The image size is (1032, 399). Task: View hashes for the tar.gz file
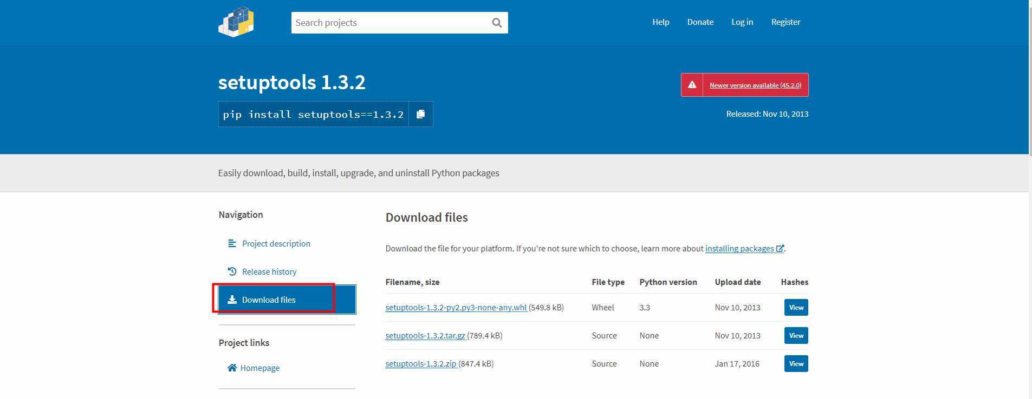(x=796, y=335)
